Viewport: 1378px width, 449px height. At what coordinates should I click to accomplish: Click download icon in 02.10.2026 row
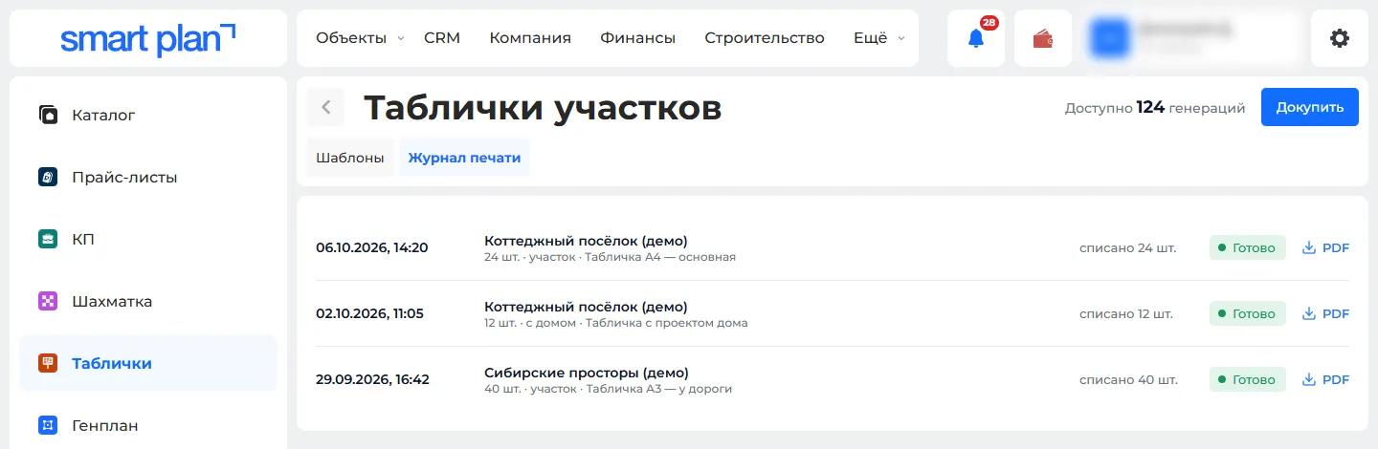[1309, 313]
